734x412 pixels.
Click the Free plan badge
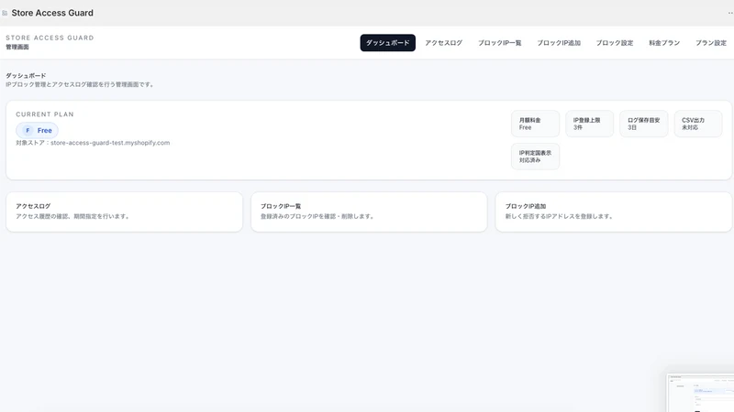tap(37, 130)
